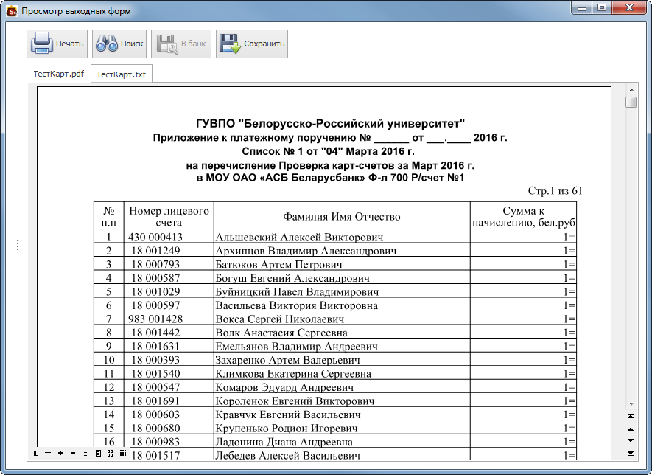Viewport: 652px width, 475px height.
Task: Click the disabled В банк button
Action: point(181,44)
